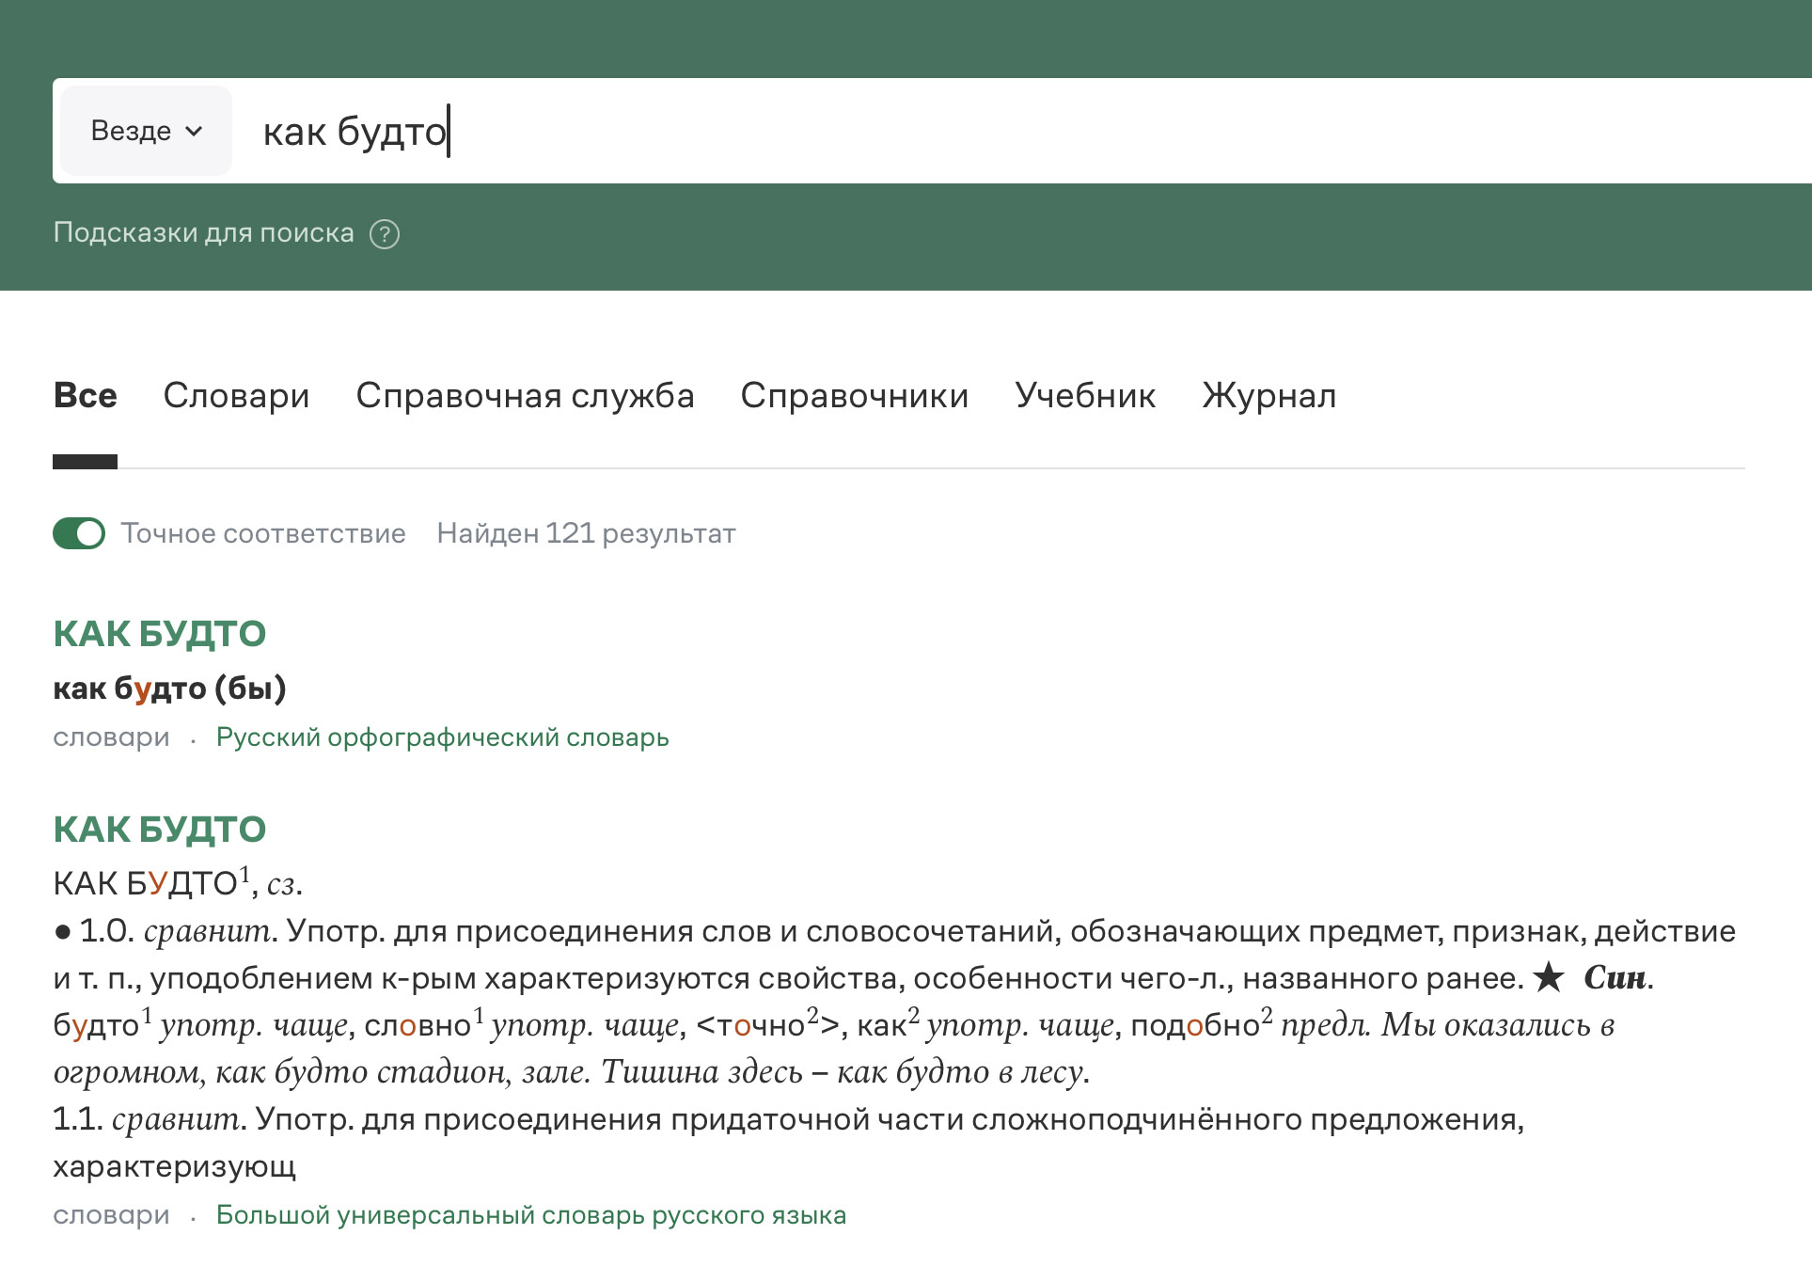
Task: Open Подсказки для поиска search hints
Action: click(x=204, y=232)
